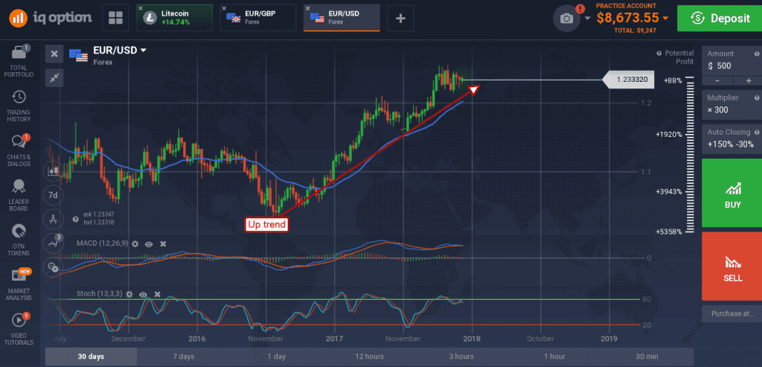This screenshot has height=367, width=762.
Task: Open the Total Portfolio briefcase icon
Action: [x=19, y=60]
